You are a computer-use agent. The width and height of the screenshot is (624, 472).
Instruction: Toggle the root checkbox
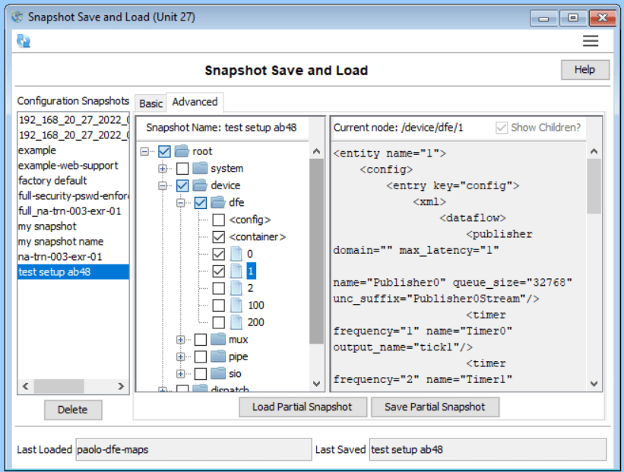click(x=164, y=151)
